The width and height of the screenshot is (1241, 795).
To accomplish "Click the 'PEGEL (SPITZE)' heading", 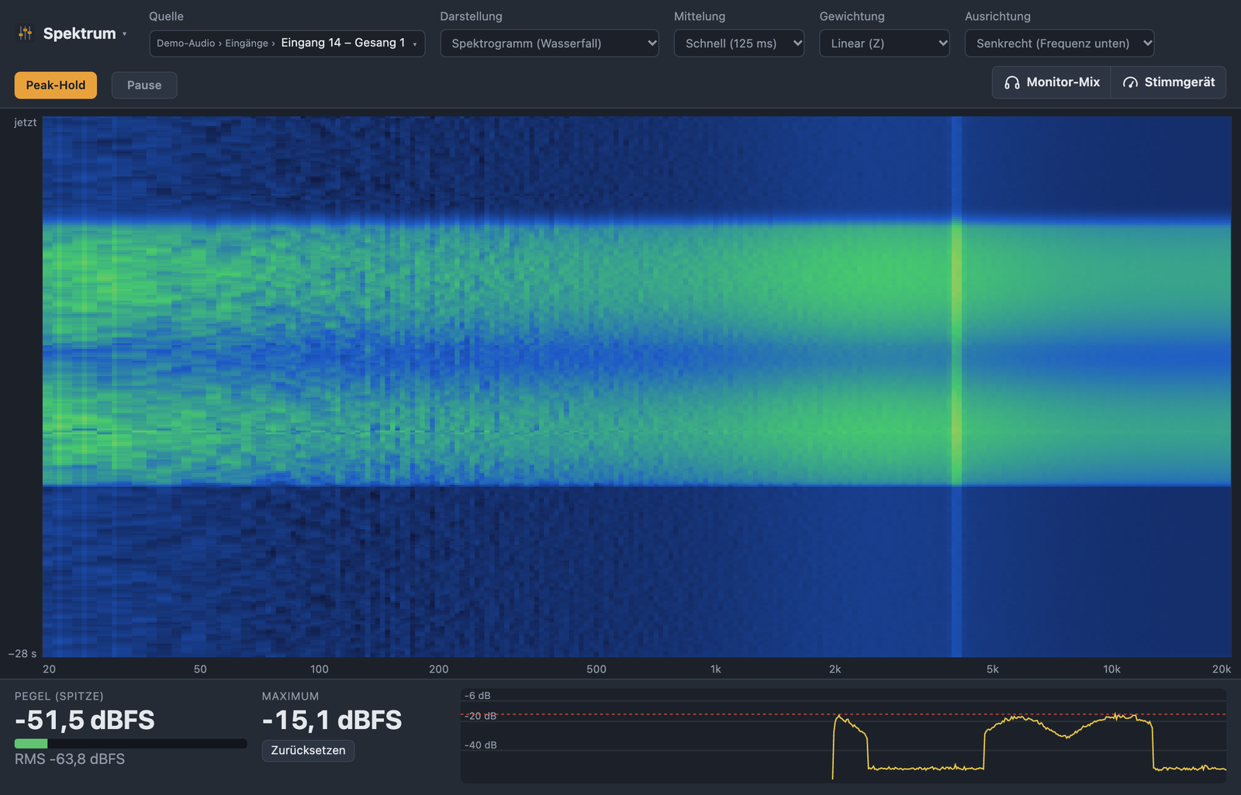I will pyautogui.click(x=59, y=696).
